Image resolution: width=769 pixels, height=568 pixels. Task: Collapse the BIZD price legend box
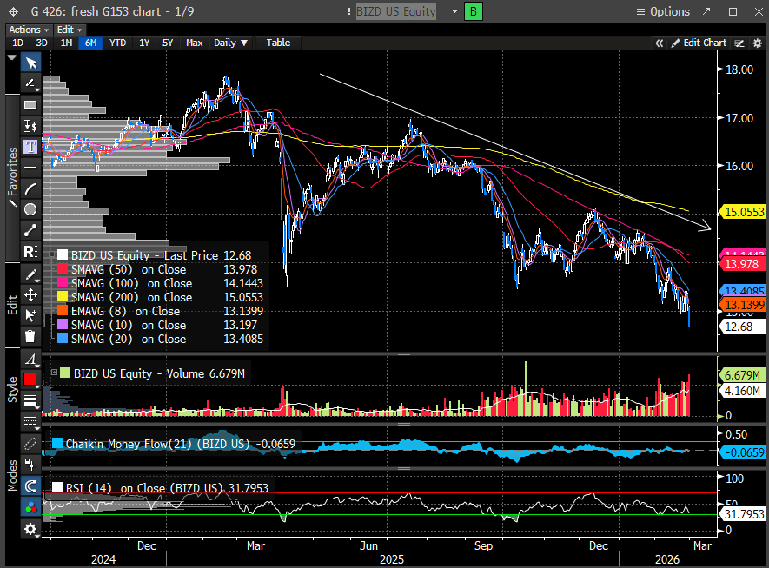tap(50, 256)
